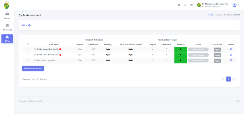The width and height of the screenshot is (244, 114).
Task: Click Belum Dinilai status for Risiko korsleting listrik
Action: 198,49
